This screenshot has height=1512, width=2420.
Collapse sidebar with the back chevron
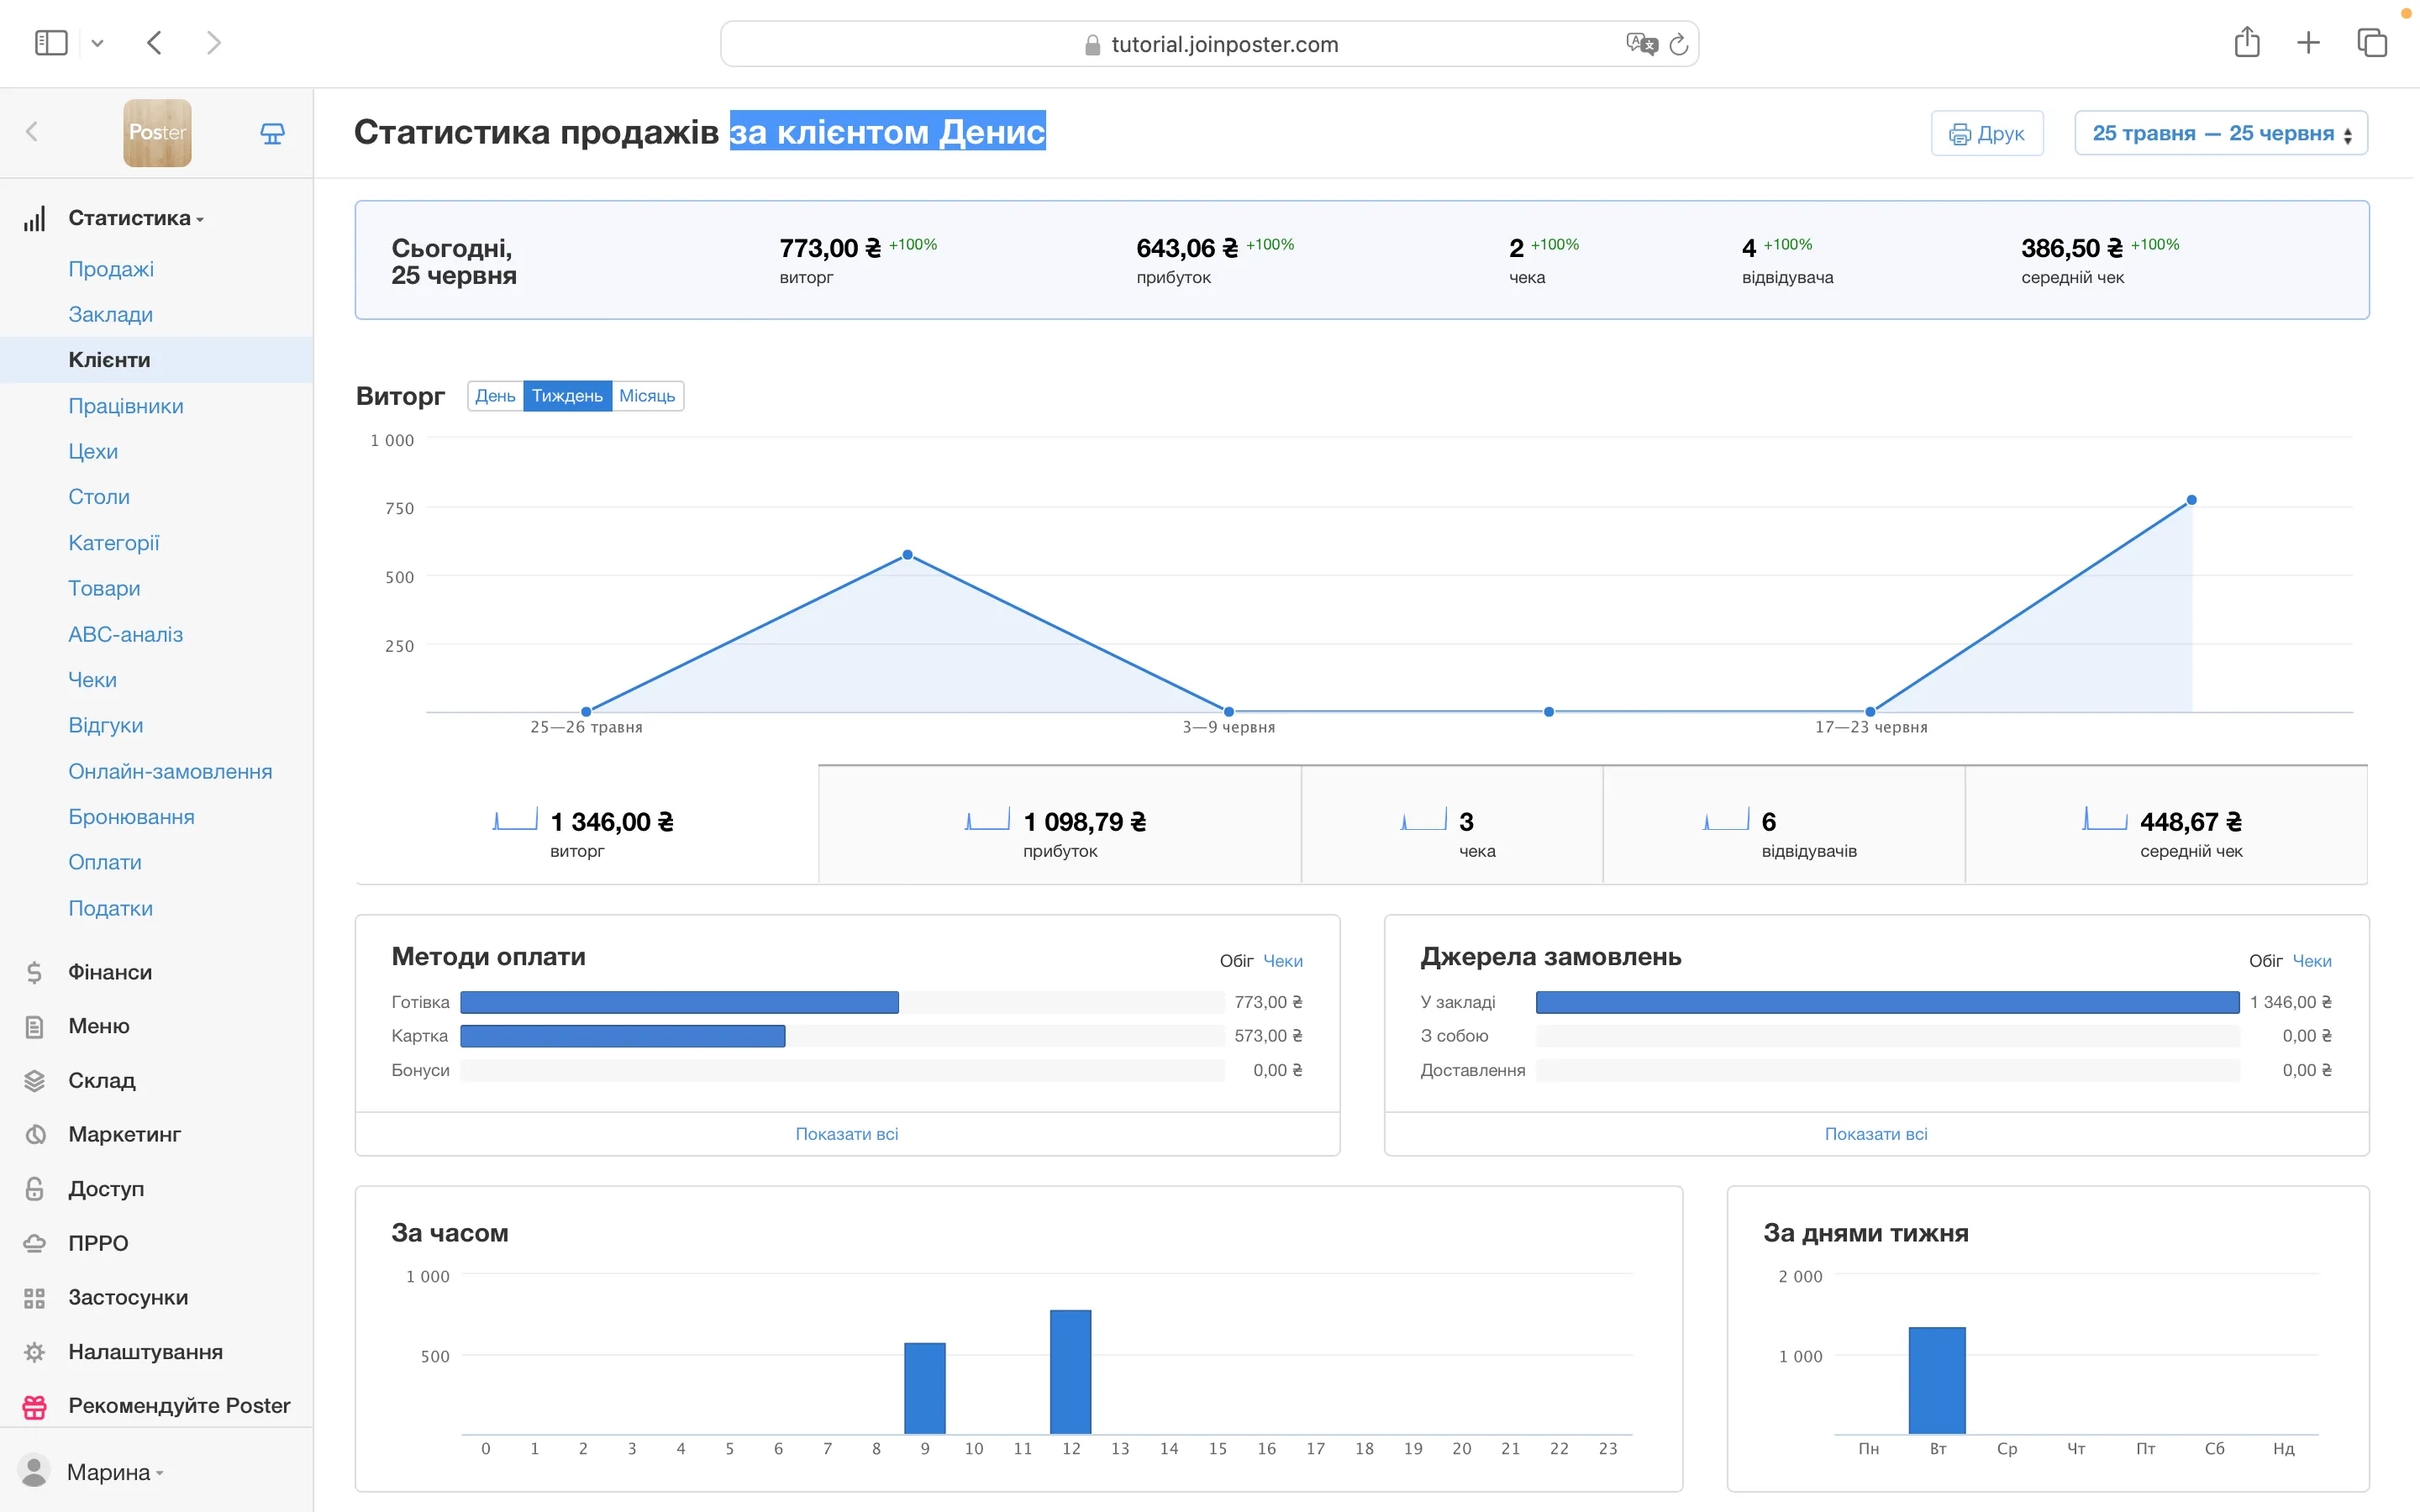32,132
